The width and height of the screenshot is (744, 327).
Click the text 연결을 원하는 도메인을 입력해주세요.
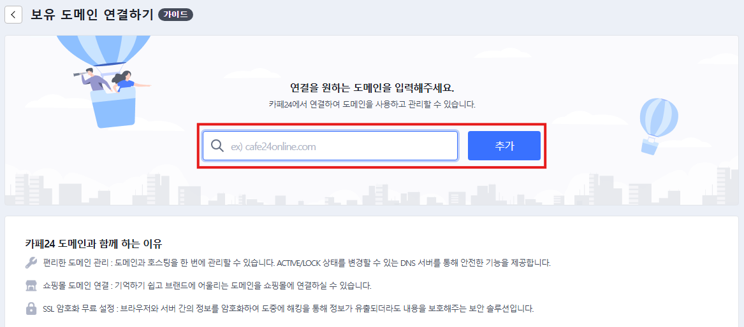372,88
